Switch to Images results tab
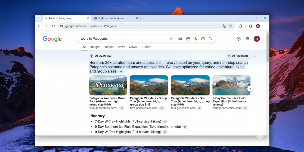The image size is (304, 152). coord(95,47)
